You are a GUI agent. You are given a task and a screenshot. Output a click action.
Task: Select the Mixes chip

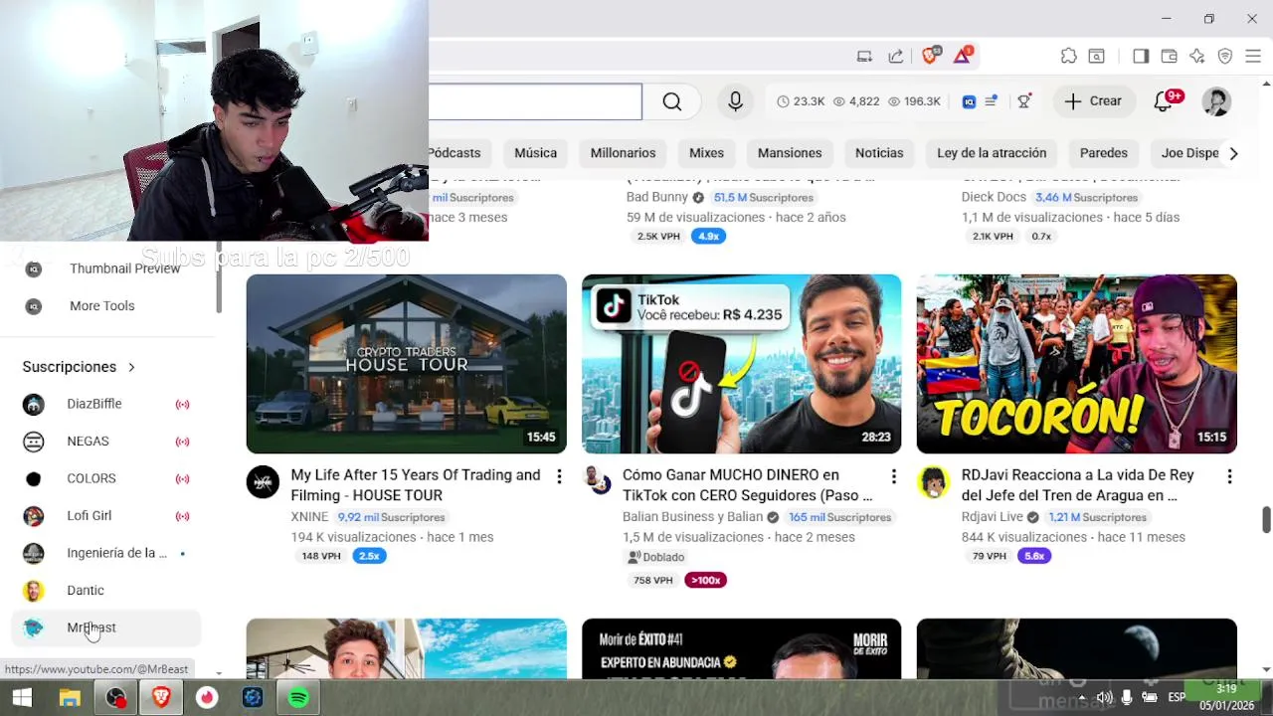click(x=706, y=153)
